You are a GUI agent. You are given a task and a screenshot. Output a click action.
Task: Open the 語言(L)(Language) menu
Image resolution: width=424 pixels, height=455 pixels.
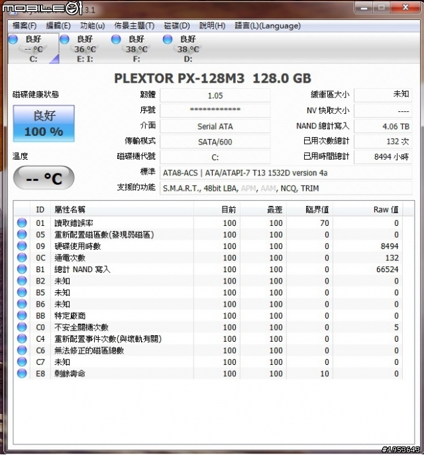coord(267,26)
